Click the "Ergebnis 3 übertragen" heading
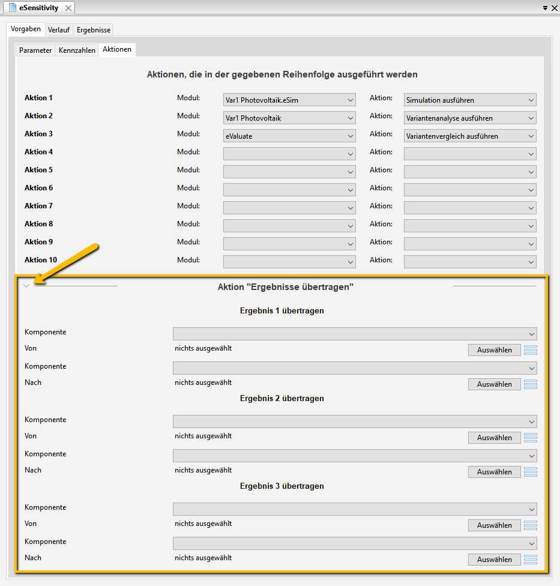This screenshot has height=586, width=560. [x=282, y=486]
